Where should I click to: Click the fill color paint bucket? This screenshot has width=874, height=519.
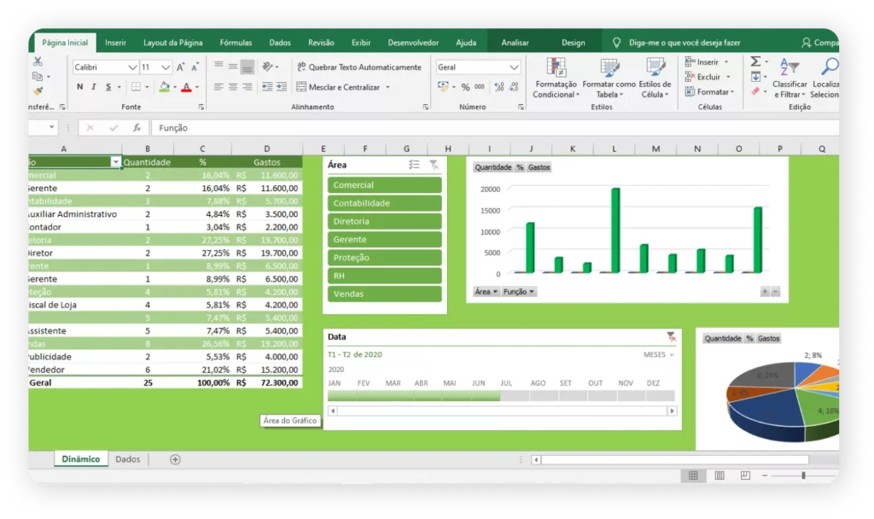tap(164, 87)
